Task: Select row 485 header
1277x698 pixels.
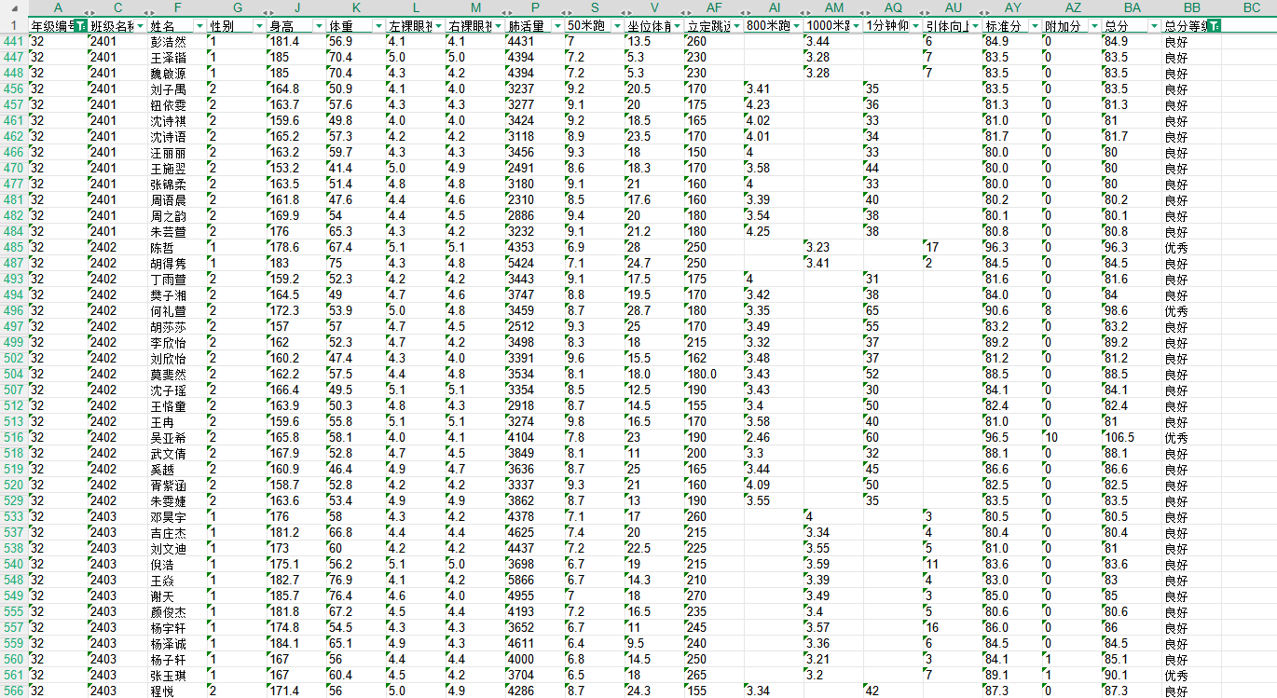Action: (x=13, y=247)
